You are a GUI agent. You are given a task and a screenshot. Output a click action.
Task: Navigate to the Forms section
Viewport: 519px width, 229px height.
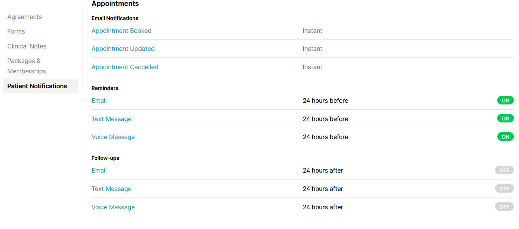pos(16,31)
